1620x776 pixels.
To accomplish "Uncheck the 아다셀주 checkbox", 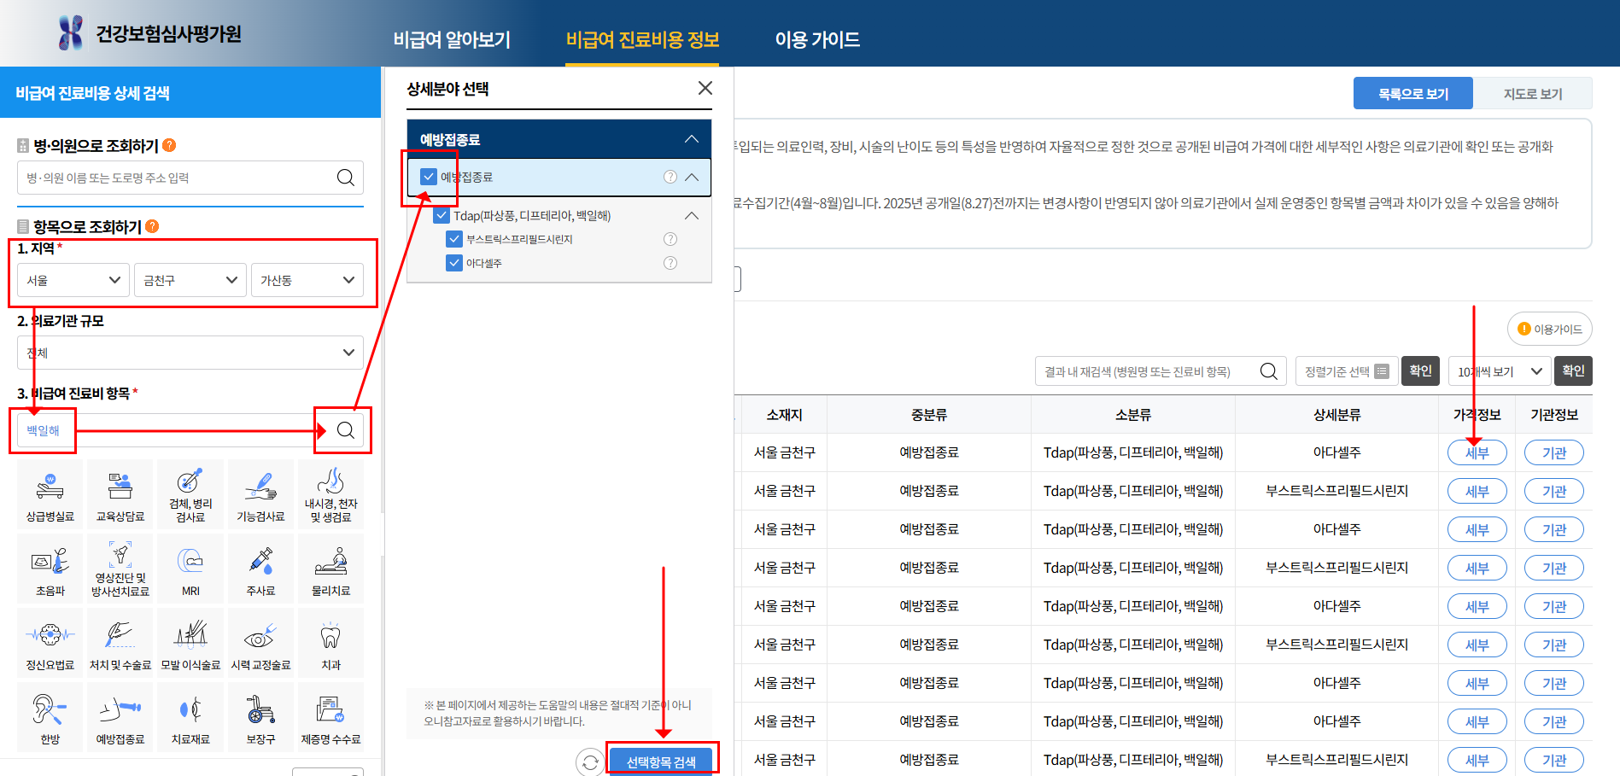I will point(454,263).
